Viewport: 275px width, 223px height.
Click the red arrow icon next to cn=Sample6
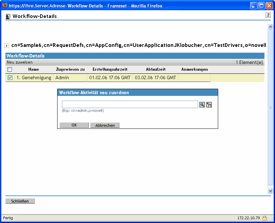click(x=7, y=46)
